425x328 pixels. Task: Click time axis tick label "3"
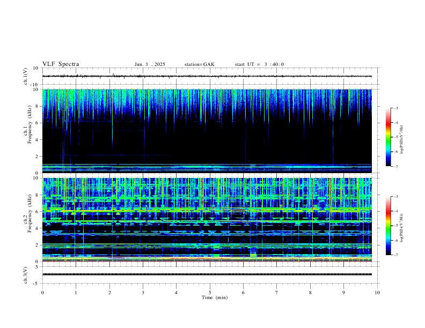tap(143, 293)
